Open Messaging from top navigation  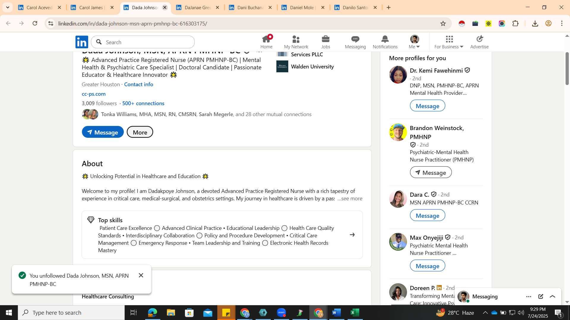[355, 42]
